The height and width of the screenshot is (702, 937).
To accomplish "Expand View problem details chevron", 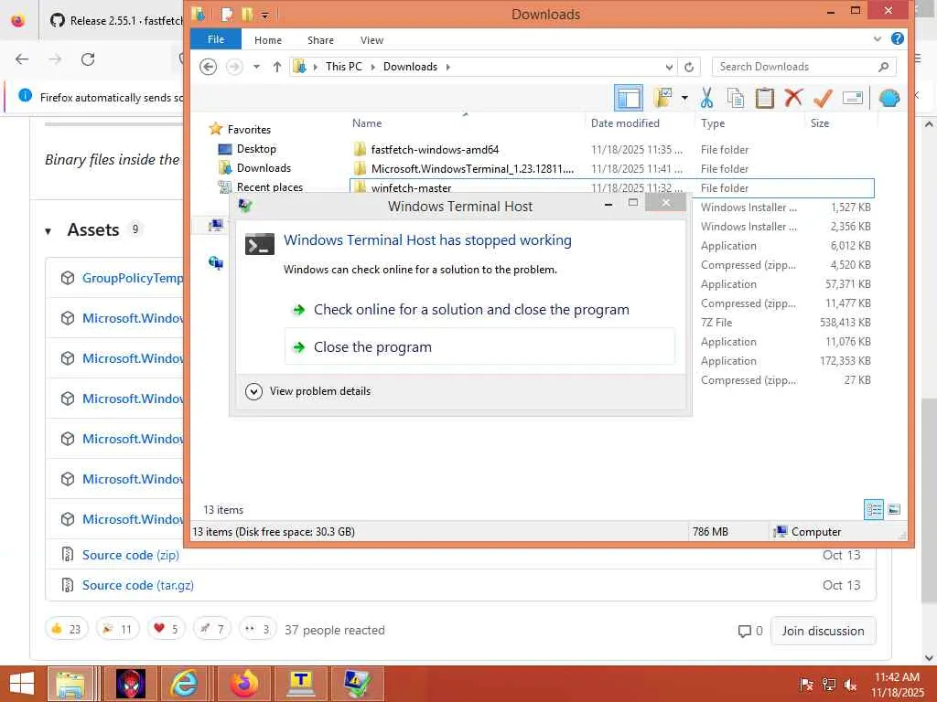I will (253, 391).
